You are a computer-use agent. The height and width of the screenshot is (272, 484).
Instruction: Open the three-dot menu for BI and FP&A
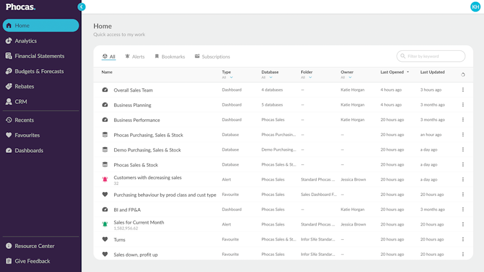463,209
